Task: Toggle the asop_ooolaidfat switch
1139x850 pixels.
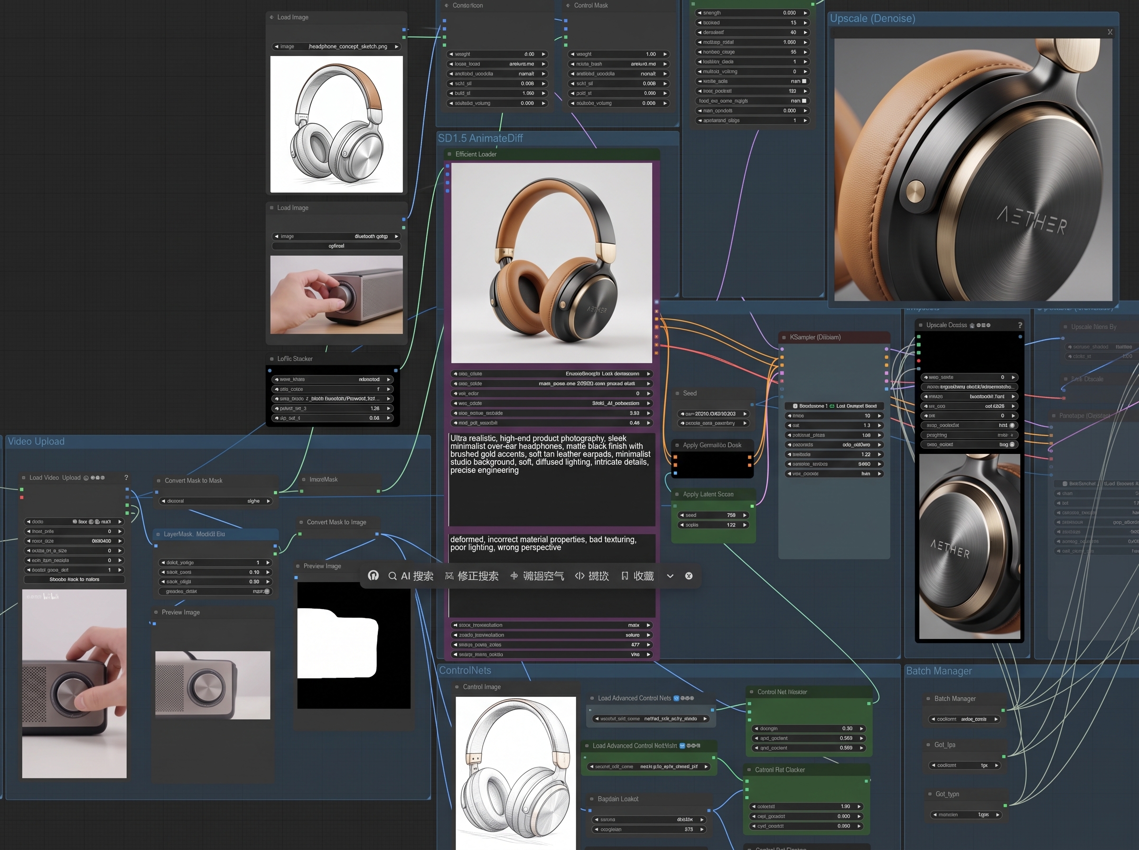Action: [1012, 425]
